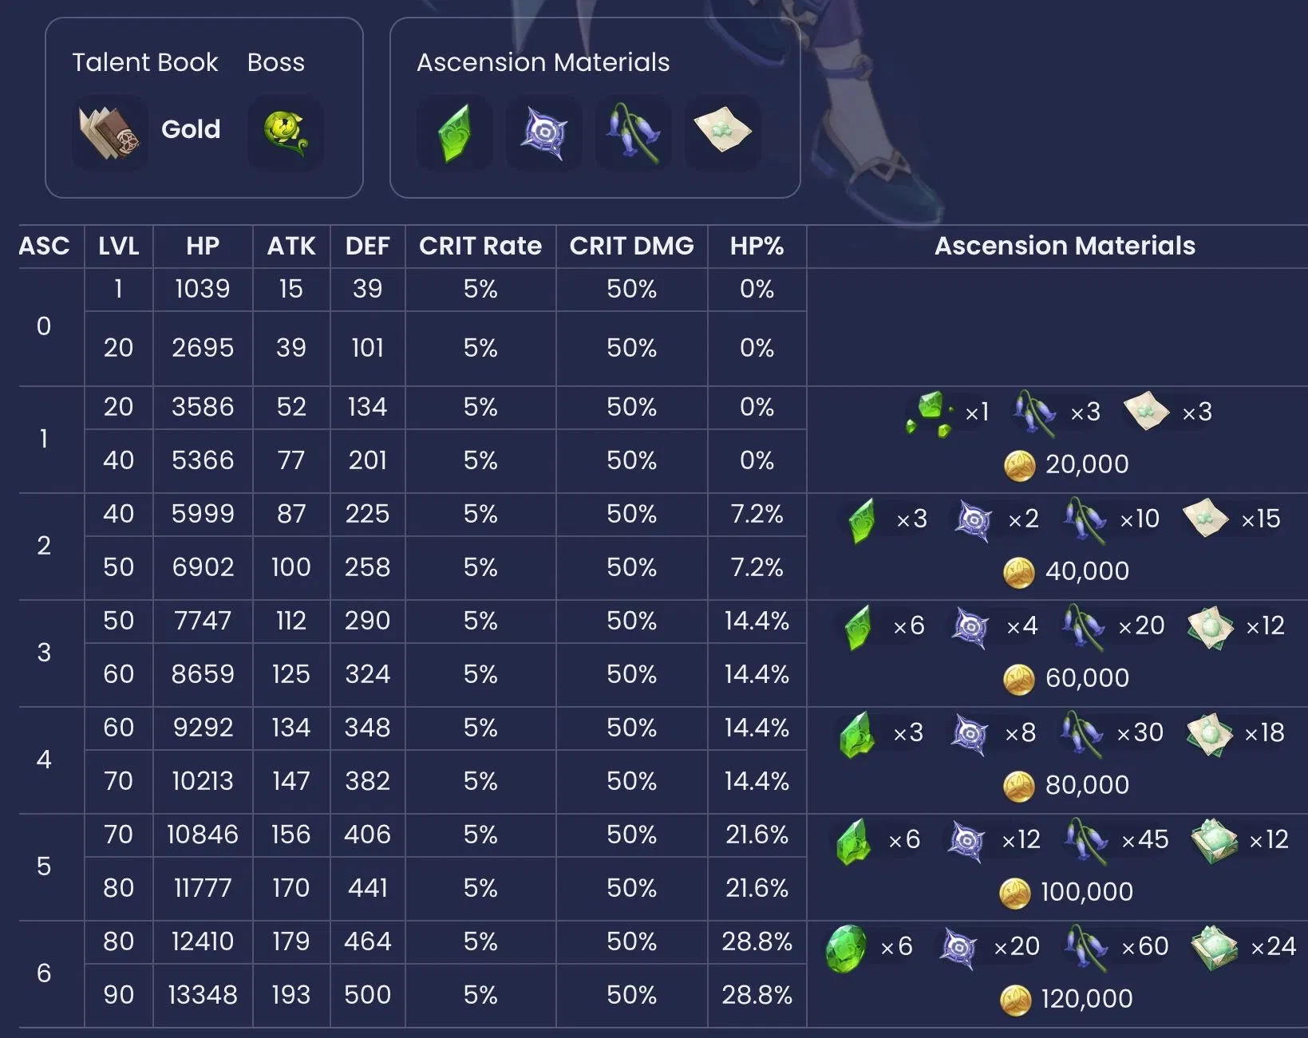
Task: Click the Mora coin beside 20,000
Action: (1019, 465)
